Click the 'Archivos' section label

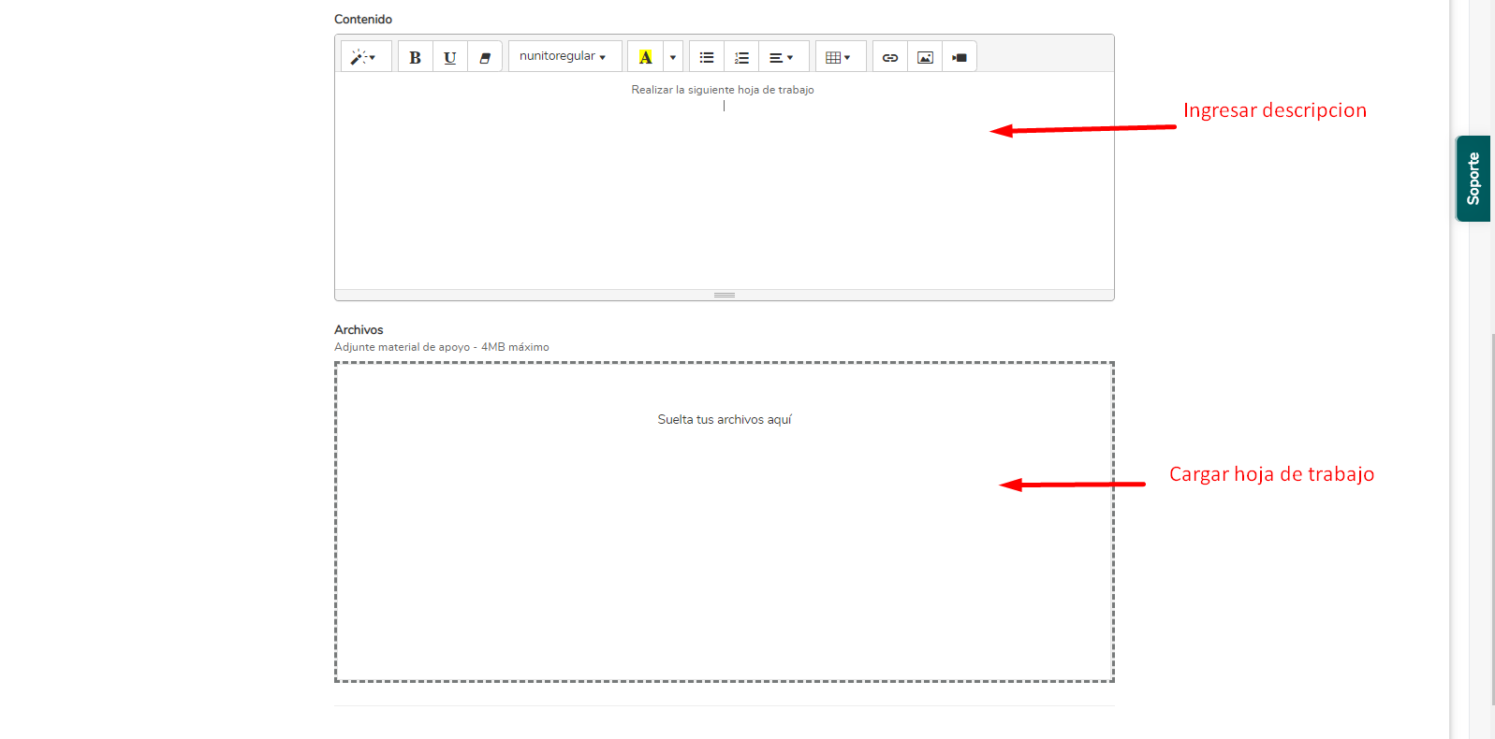(359, 329)
